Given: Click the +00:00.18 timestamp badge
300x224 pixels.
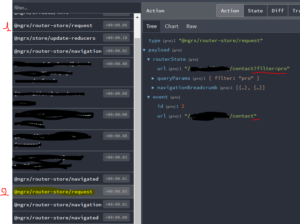Looking at the screenshot, I should pyautogui.click(x=116, y=38).
